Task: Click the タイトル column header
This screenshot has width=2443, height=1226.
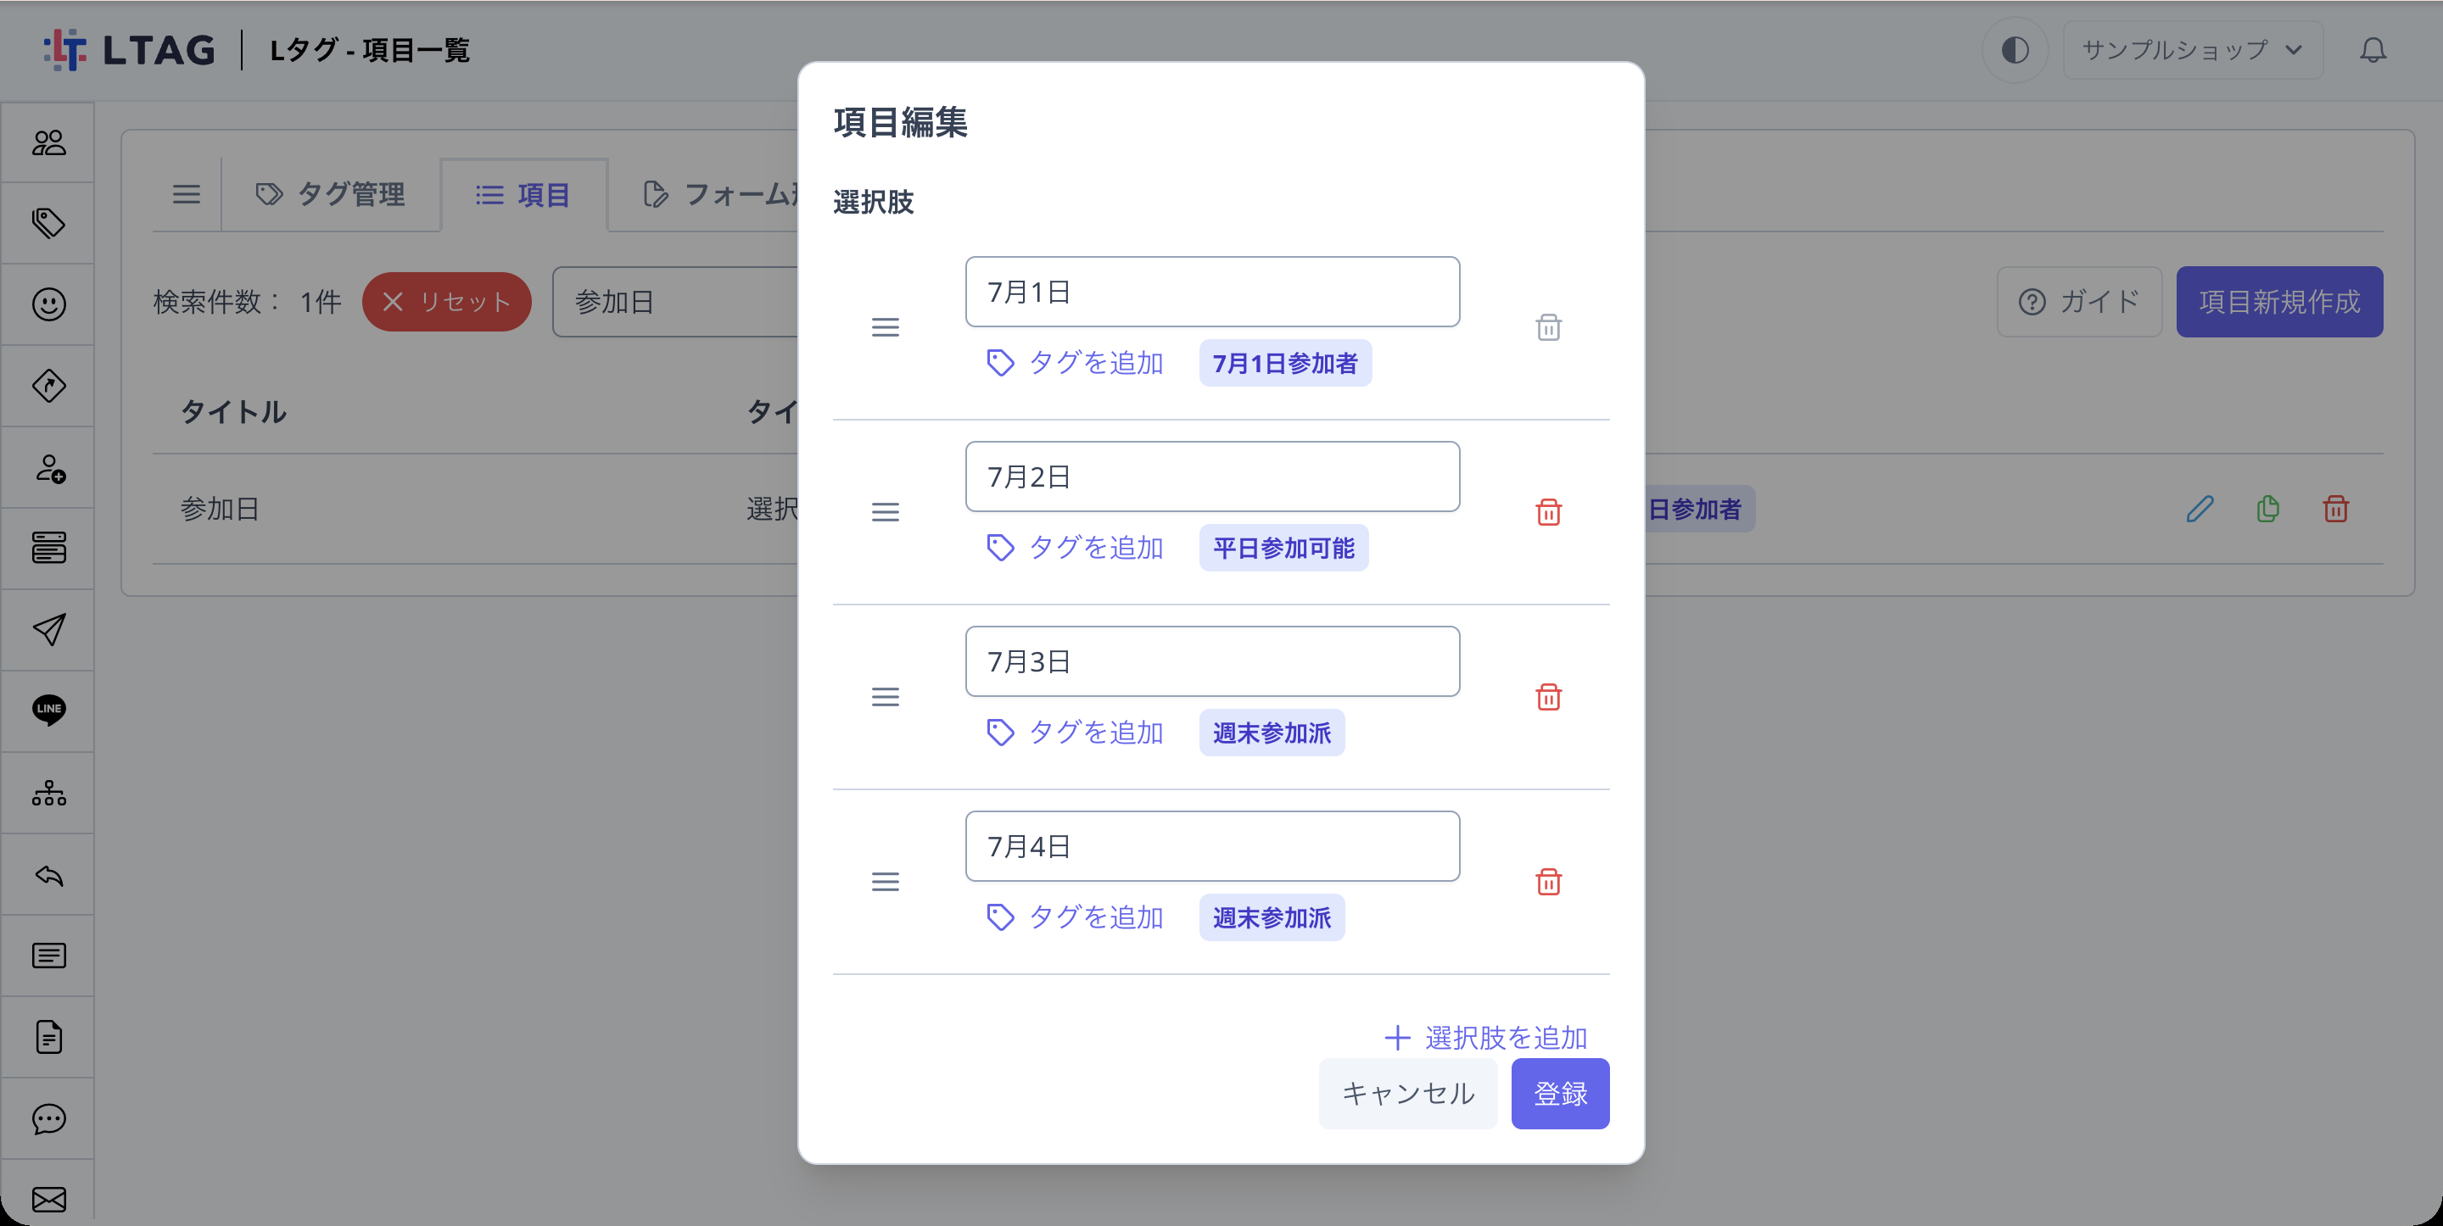Action: tap(233, 411)
